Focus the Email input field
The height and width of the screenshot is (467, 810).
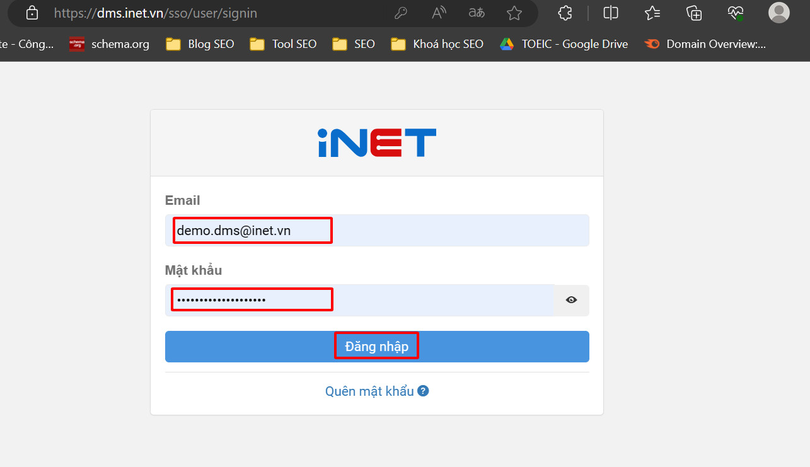[377, 231]
